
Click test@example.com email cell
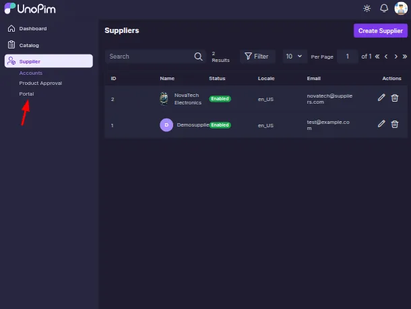328,125
